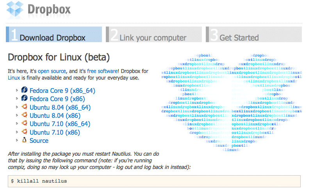Click the 'Dropbox for Linux (beta)' heading
Screen dimensions: 312x192
click(59, 57)
